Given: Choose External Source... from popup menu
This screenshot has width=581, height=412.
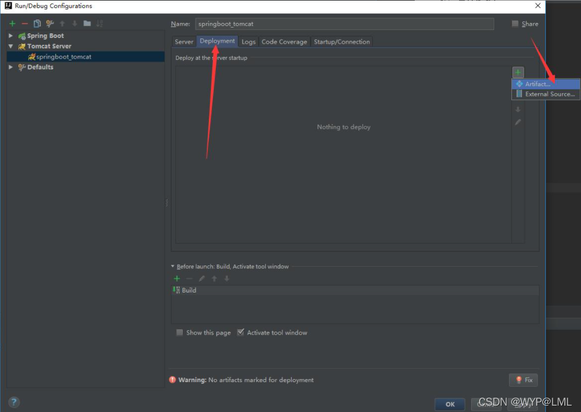Looking at the screenshot, I should [x=546, y=94].
